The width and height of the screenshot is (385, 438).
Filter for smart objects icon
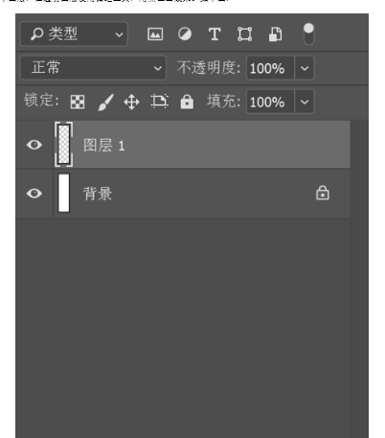[275, 35]
